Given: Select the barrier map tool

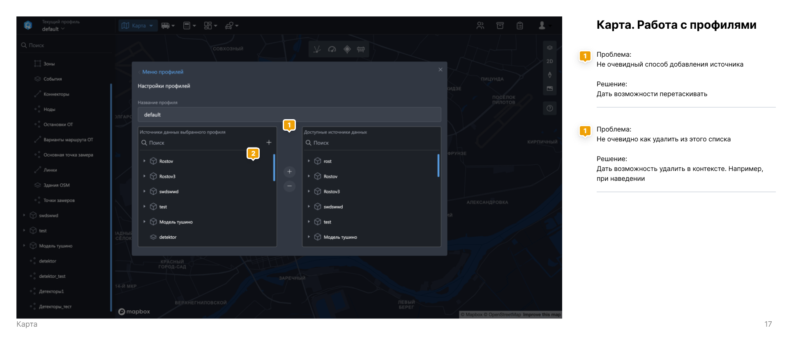Looking at the screenshot, I should click(x=361, y=49).
